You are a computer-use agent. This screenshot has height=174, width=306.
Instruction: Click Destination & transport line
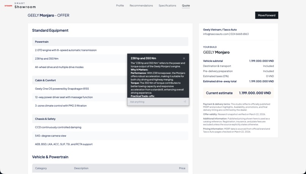click(238, 66)
